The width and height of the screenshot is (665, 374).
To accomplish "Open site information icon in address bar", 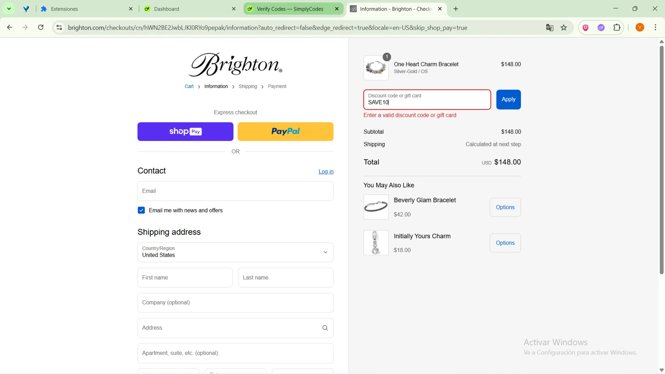I will pos(59,27).
